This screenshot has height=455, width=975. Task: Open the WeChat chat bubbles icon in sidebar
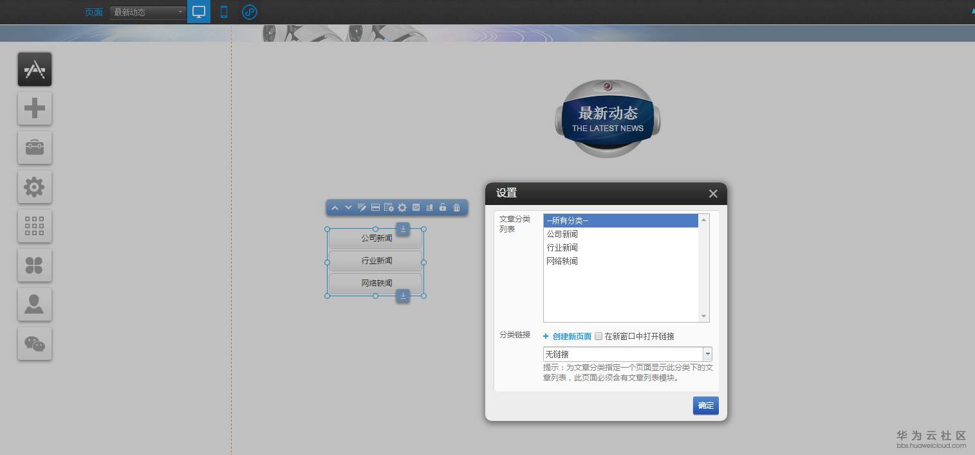pos(35,344)
